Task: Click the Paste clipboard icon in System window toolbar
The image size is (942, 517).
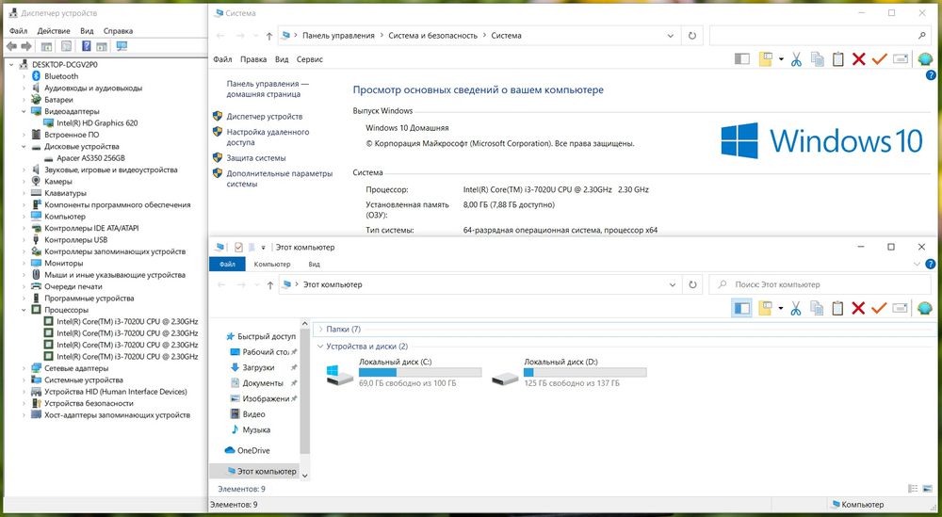Action: [x=838, y=58]
